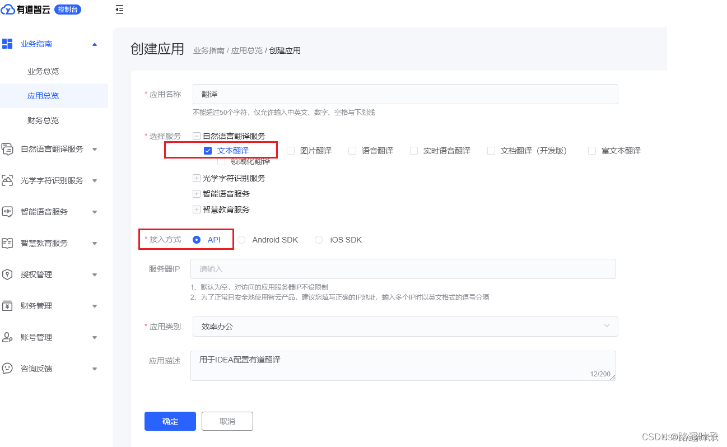Collapse the 自然语言翻译服务 tree node
The width and height of the screenshot is (727, 447).
[x=197, y=136]
